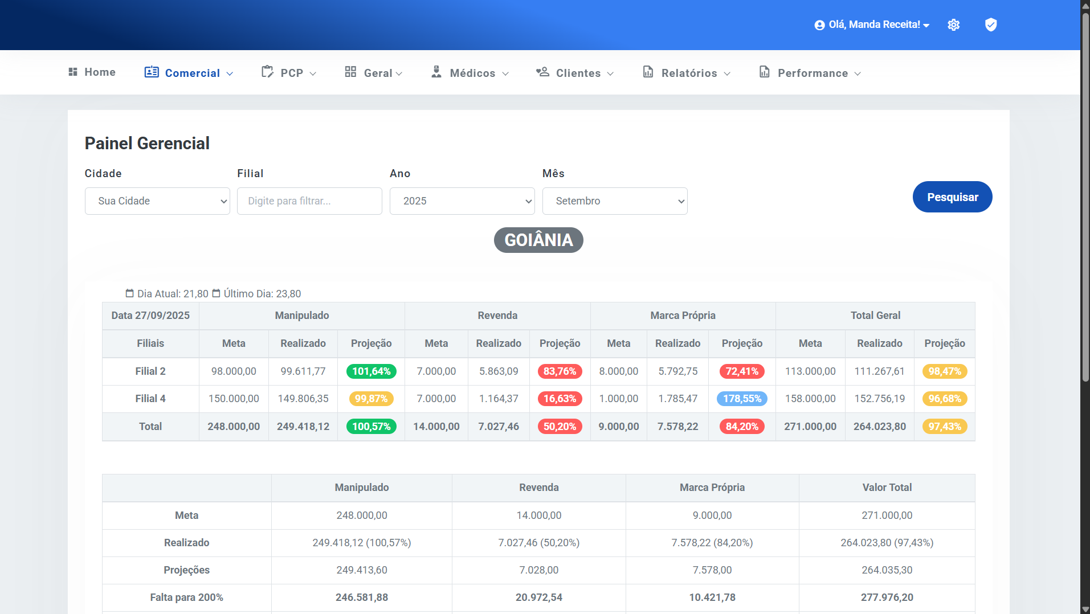
Task: Click the settings gear icon in header
Action: tap(953, 25)
